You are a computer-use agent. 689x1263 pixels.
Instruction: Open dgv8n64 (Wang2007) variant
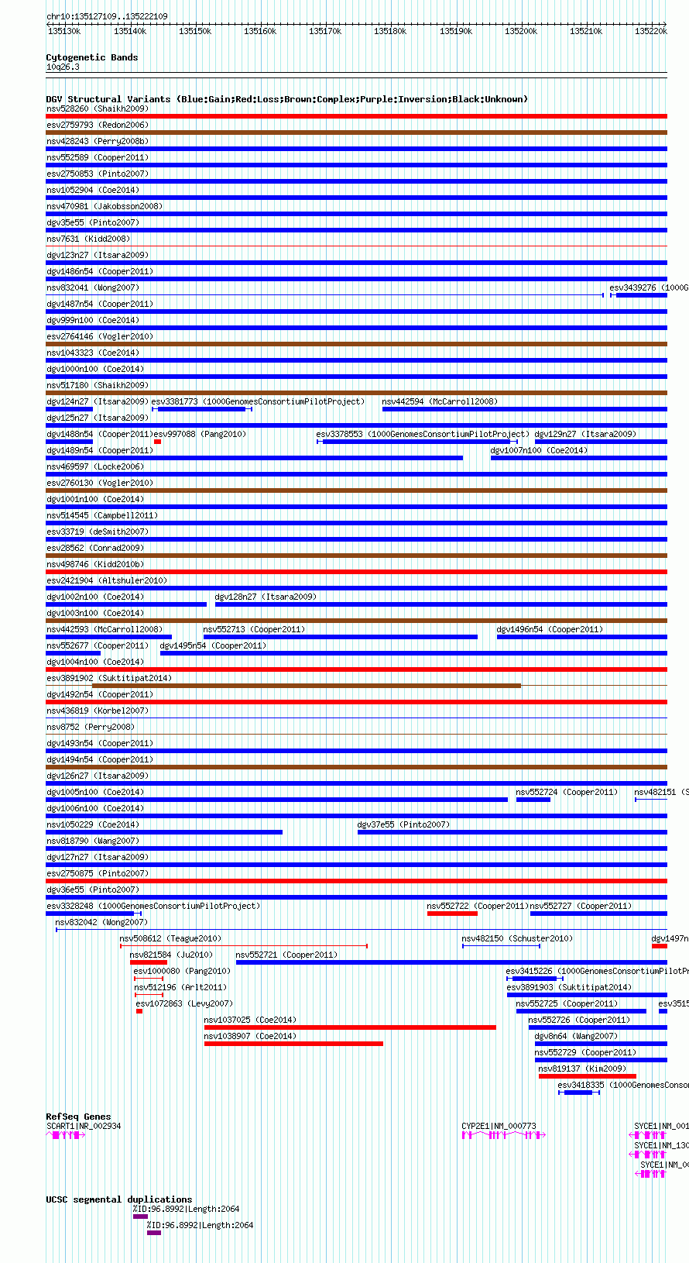[576, 1036]
